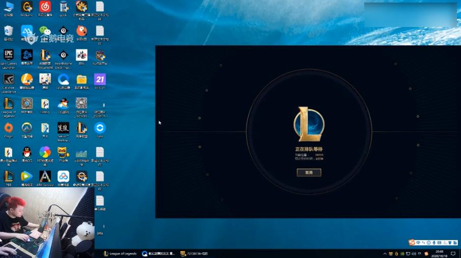Image resolution: width=461 pixels, height=258 pixels.
Task: Open Hearthstone Deck Tracker shortcut
Action: click(63, 59)
